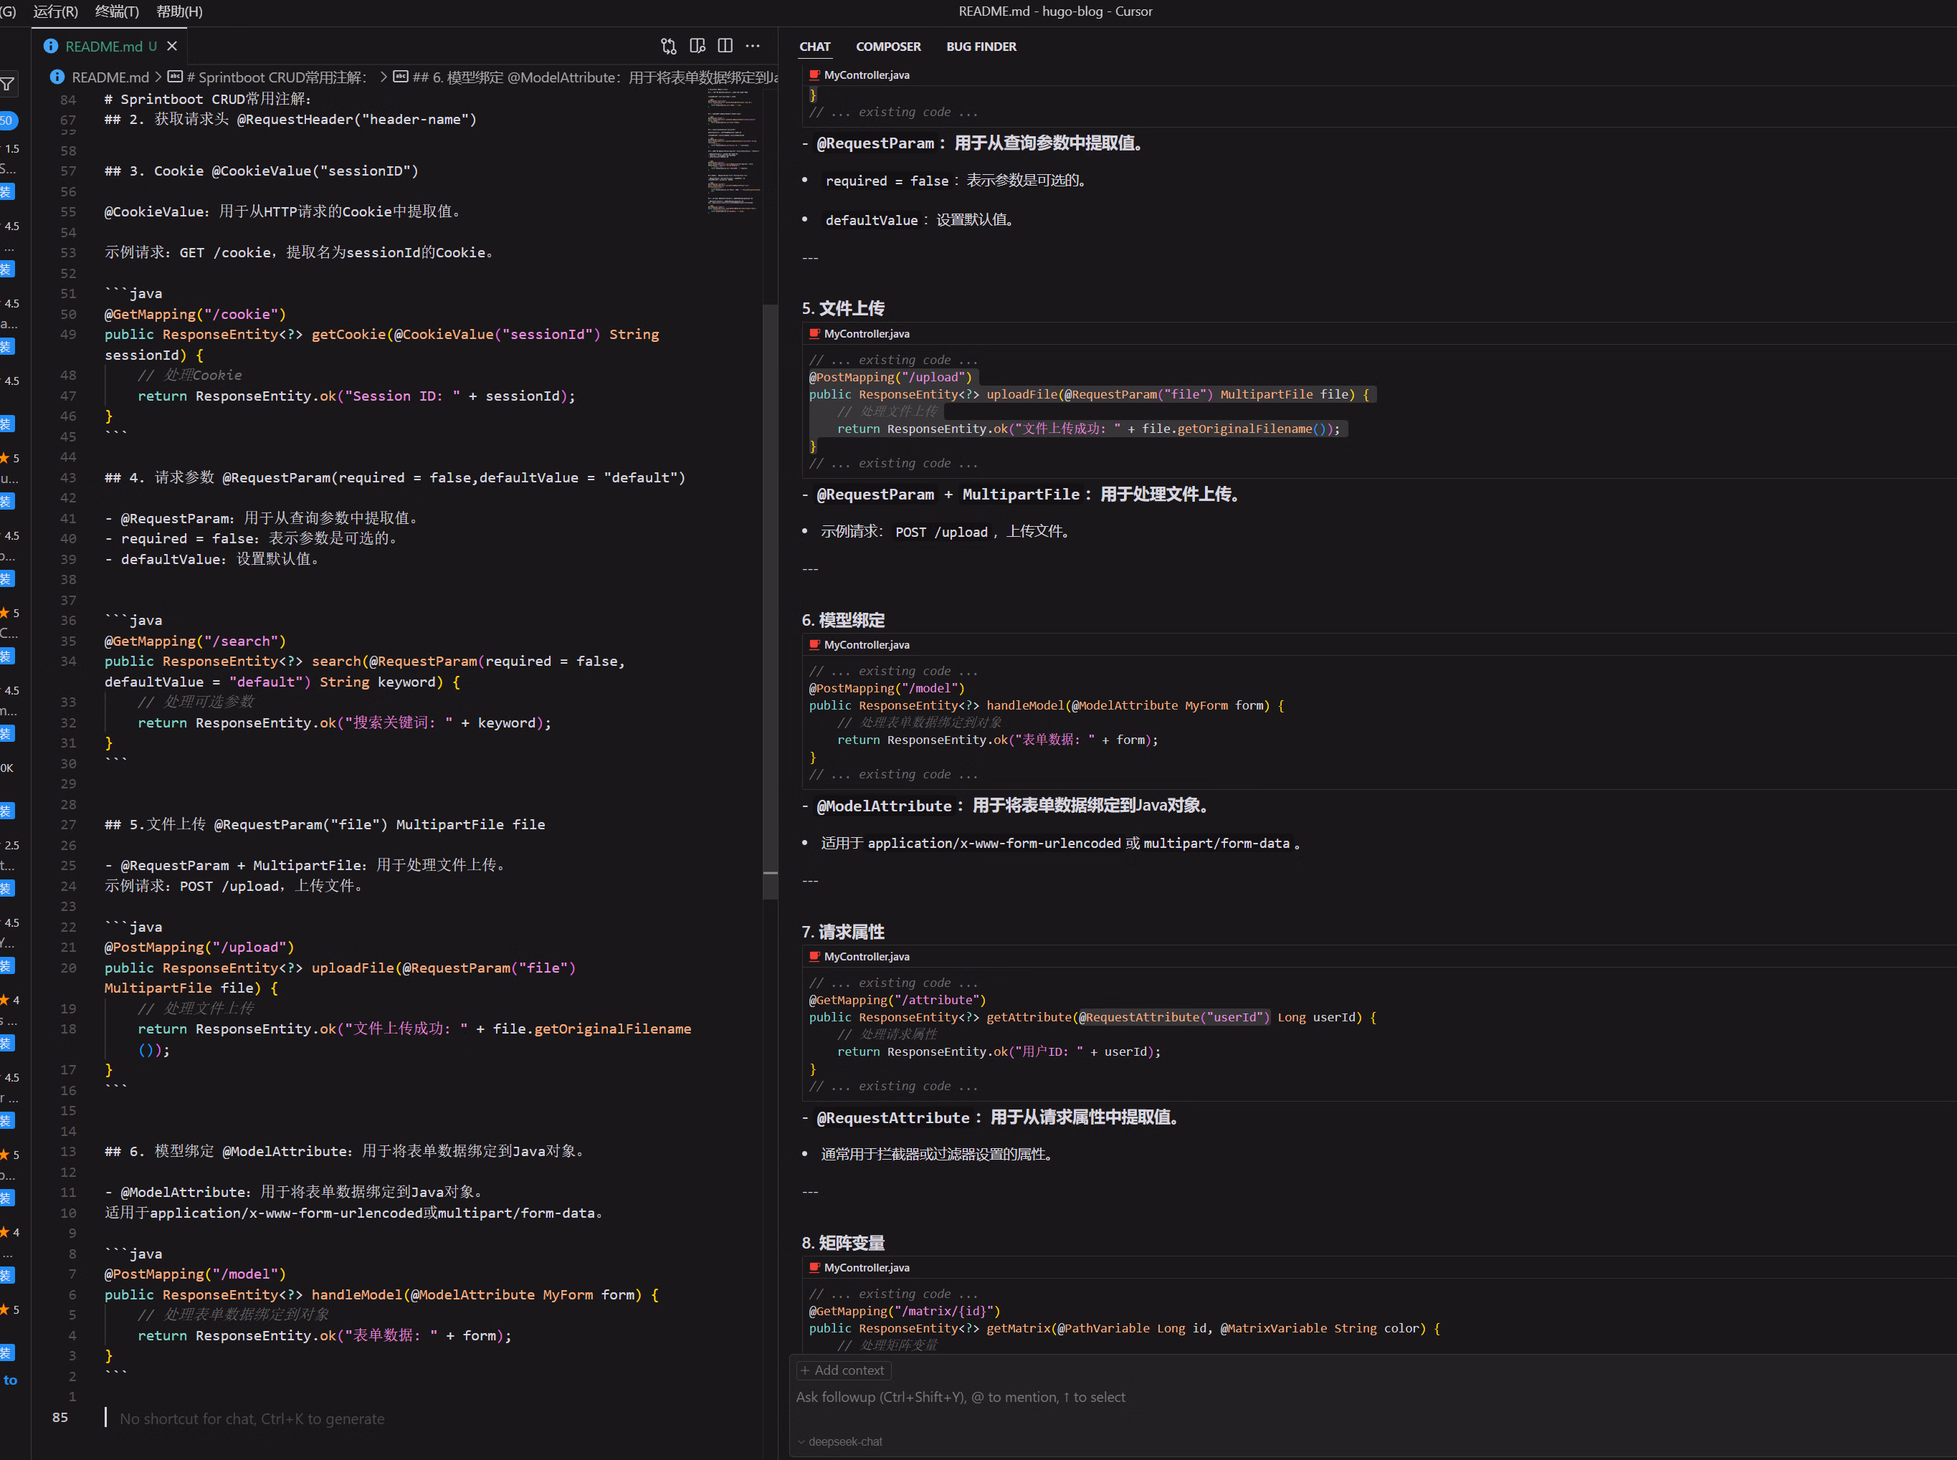This screenshot has height=1460, width=1957.
Task: Switch to the COMPOSER tab
Action: (x=887, y=47)
